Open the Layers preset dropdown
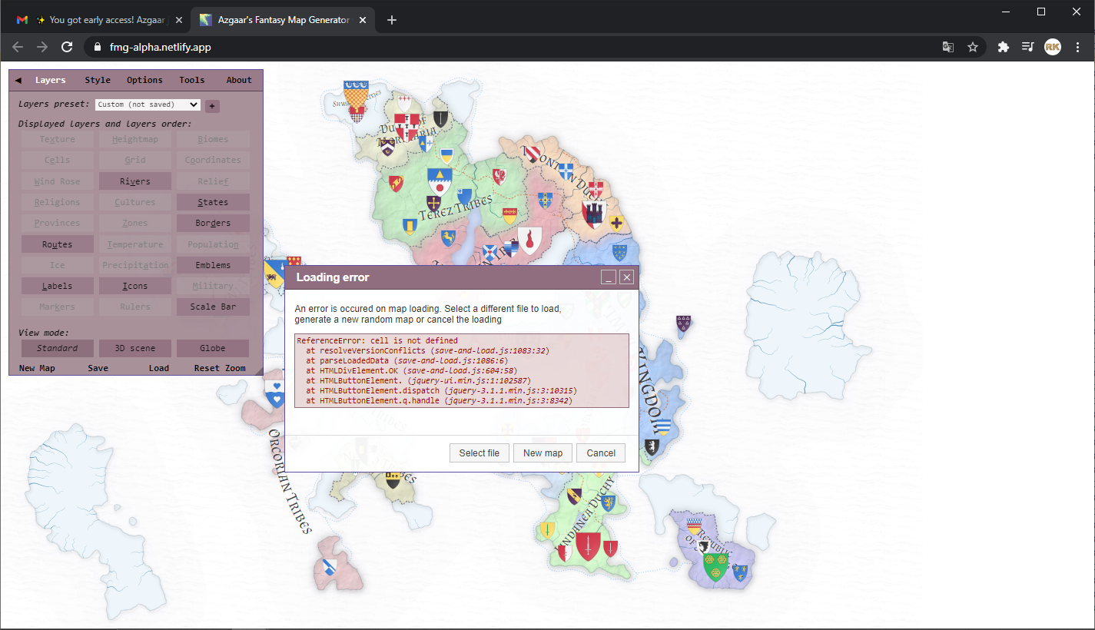The height and width of the screenshot is (630, 1095). 148,104
